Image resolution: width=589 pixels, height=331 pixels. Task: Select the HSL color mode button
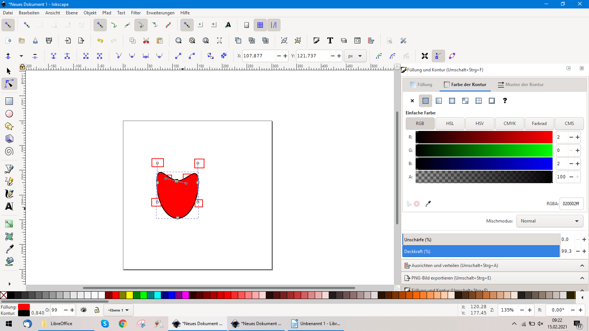click(450, 124)
